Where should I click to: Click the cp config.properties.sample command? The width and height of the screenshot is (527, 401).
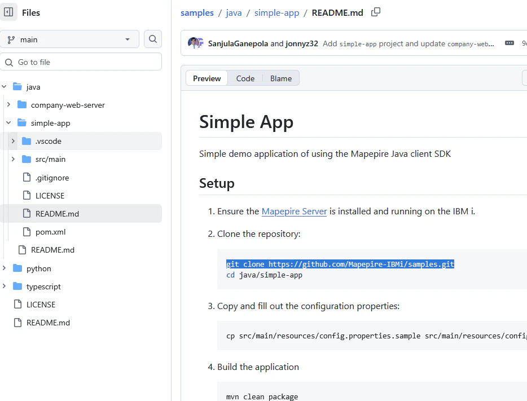click(x=376, y=336)
